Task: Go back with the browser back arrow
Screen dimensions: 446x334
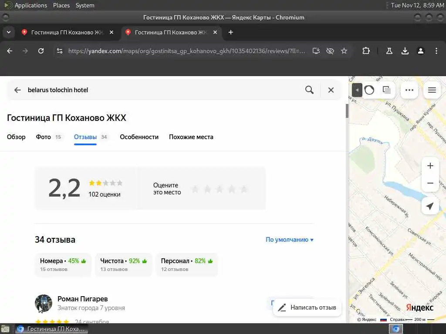Action: point(10,51)
